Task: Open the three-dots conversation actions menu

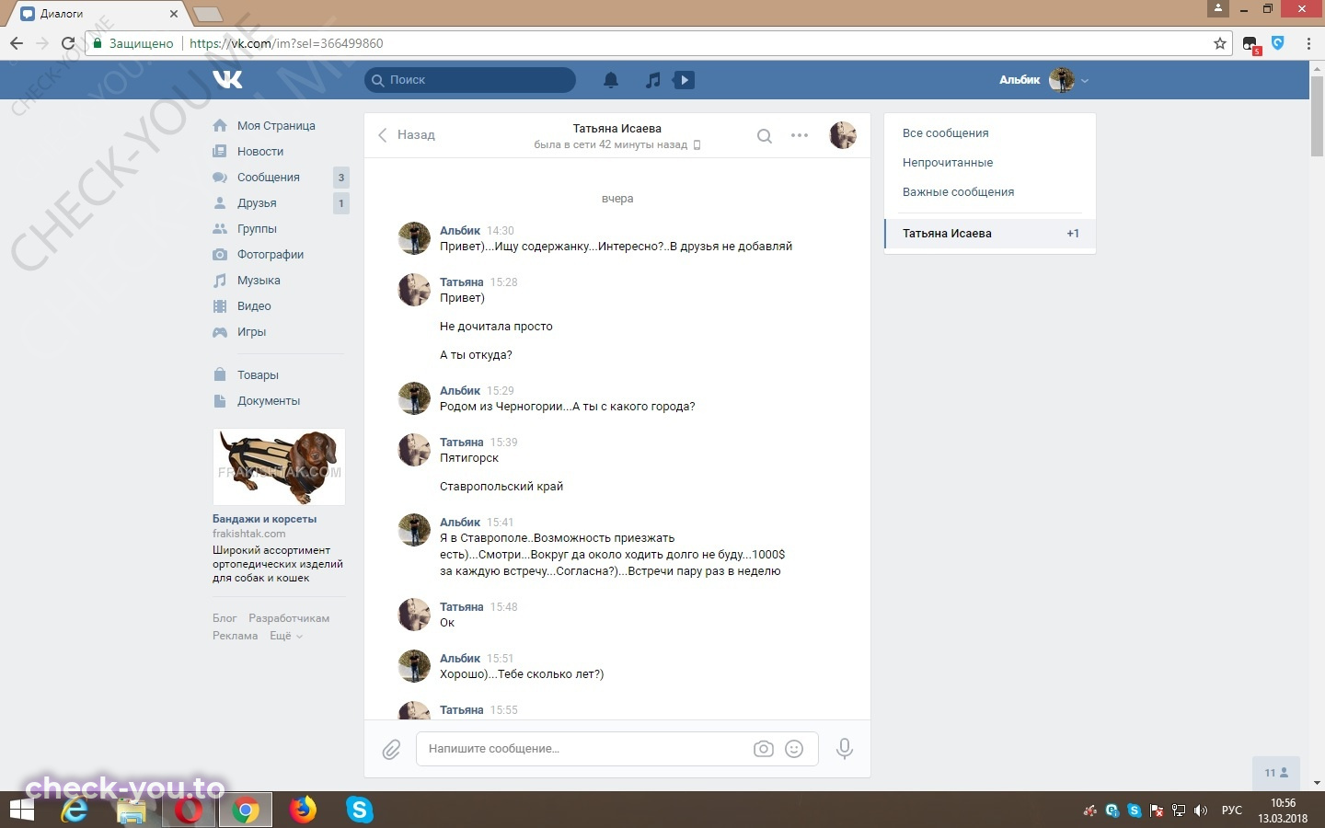Action: (x=800, y=135)
